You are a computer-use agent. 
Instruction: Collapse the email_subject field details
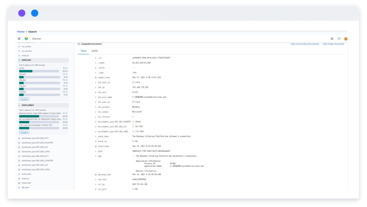pos(28,105)
